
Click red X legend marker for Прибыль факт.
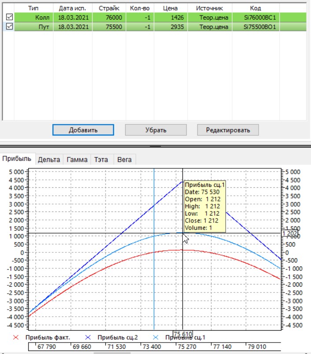coord(17,337)
